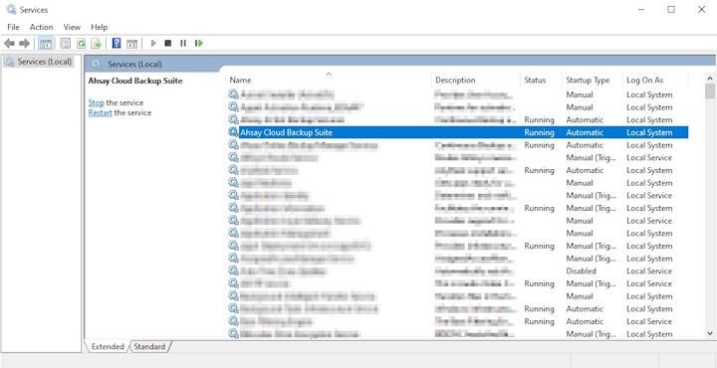Click the scrollbar down arrow
The width and height of the screenshot is (717, 368).
(x=710, y=333)
